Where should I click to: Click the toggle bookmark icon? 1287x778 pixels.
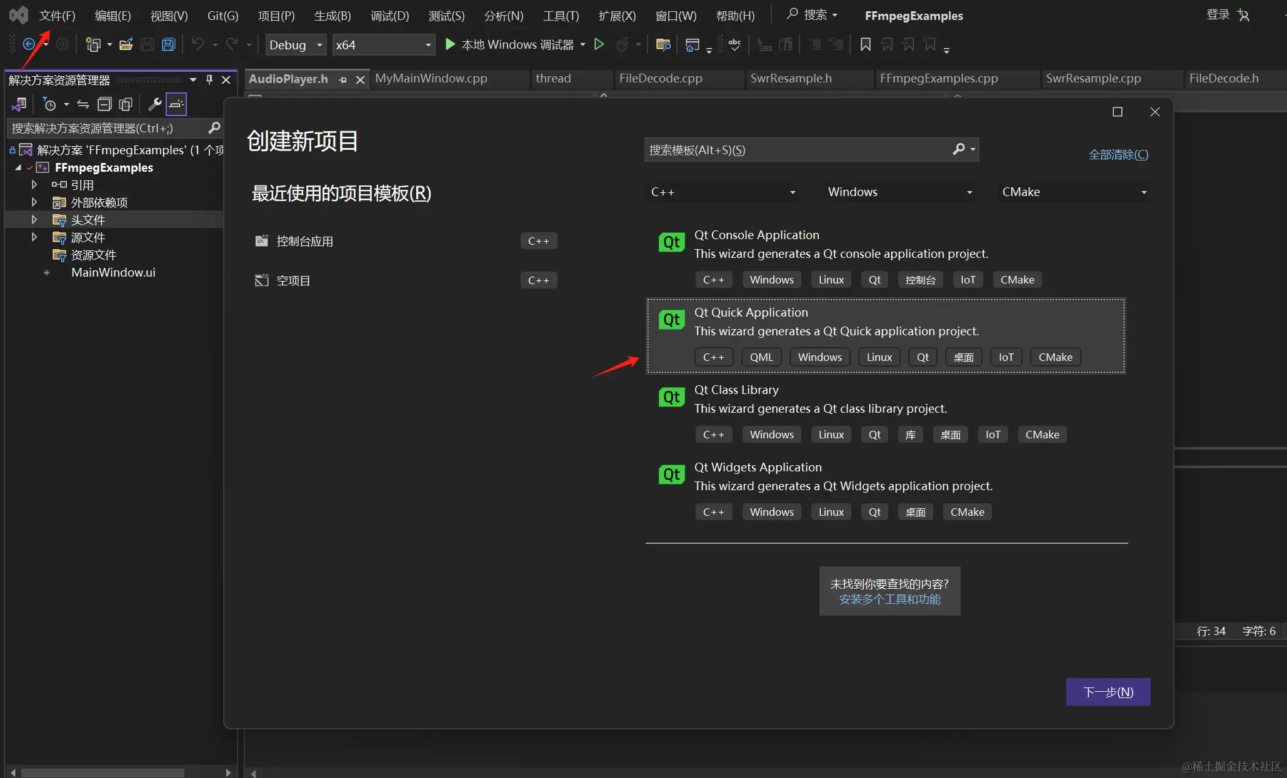[x=866, y=44]
